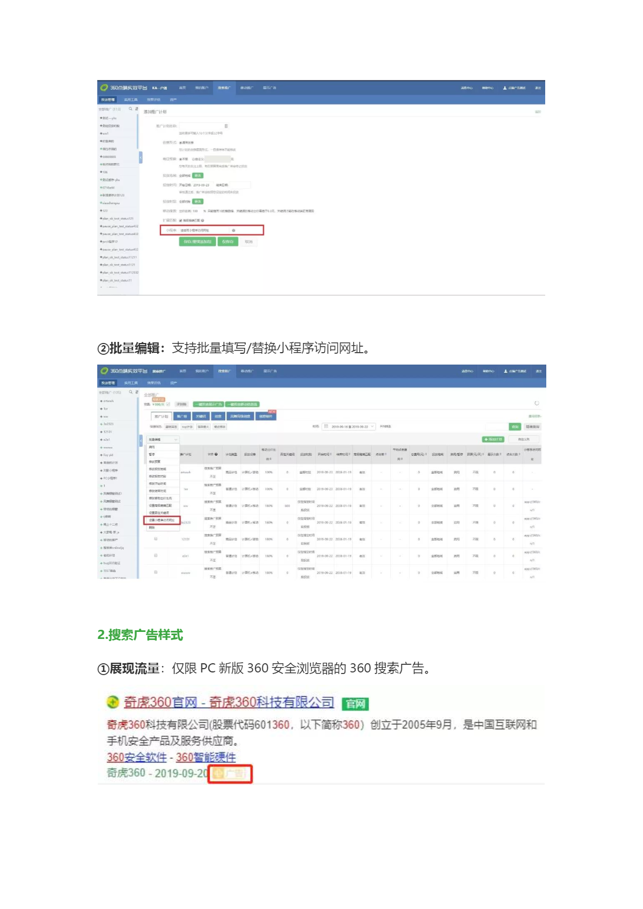Click the custom daily budget amount field
Screen dimensions: 643x909
(217, 159)
